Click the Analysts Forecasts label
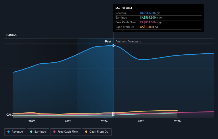 [x=128, y=41]
